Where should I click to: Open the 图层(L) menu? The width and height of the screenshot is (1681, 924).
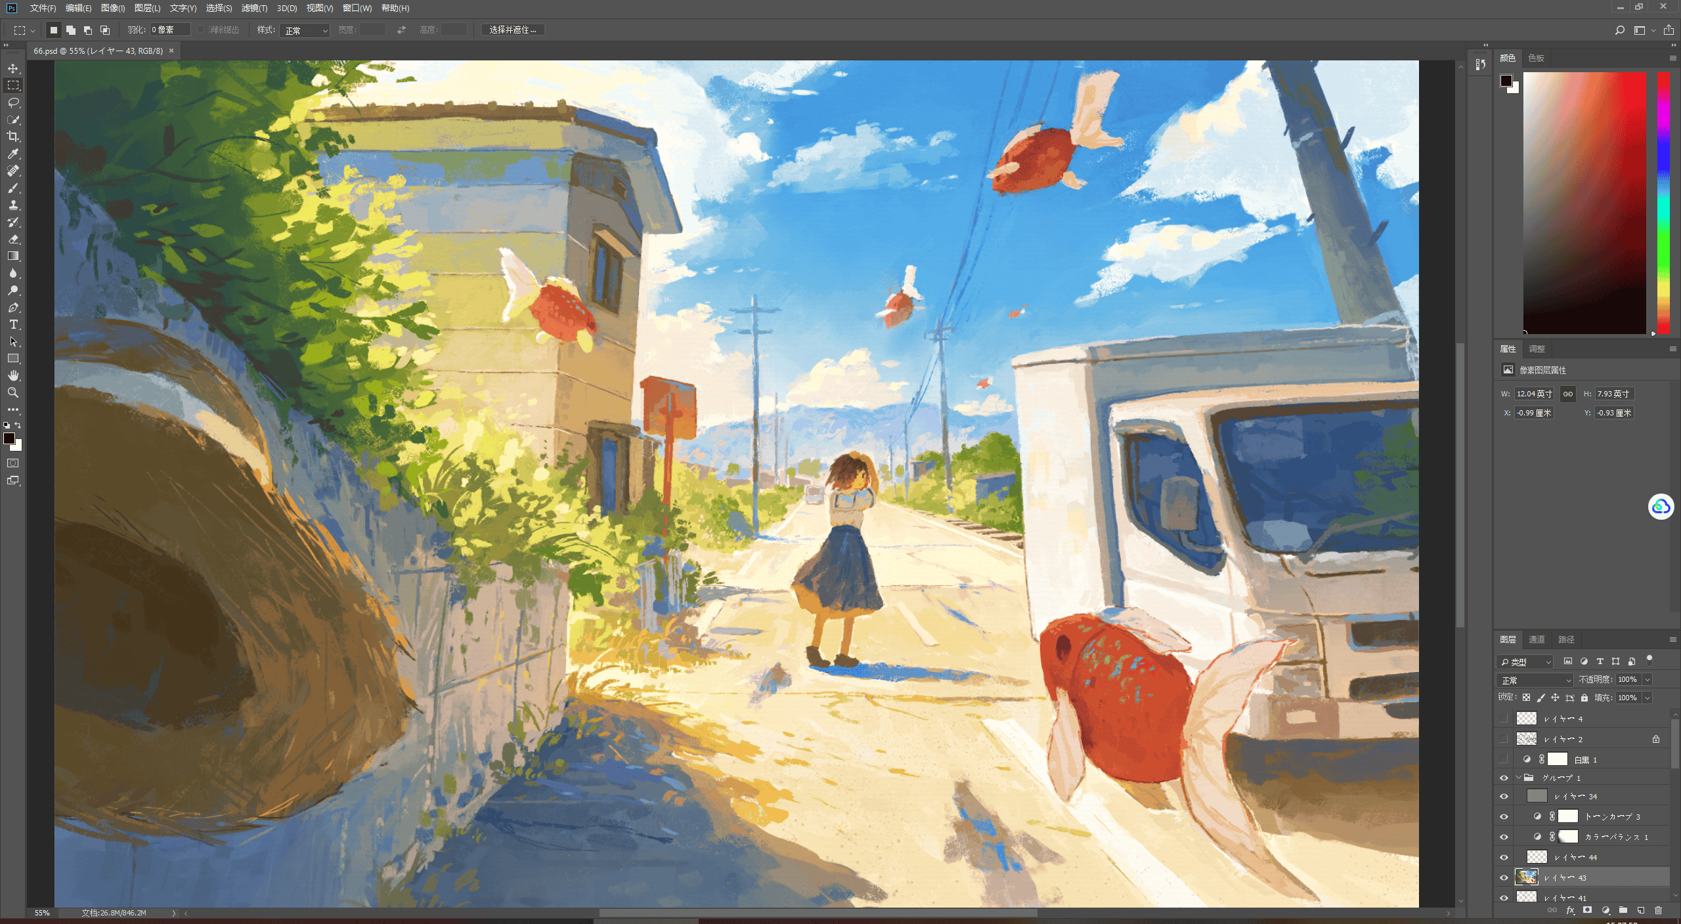(147, 8)
